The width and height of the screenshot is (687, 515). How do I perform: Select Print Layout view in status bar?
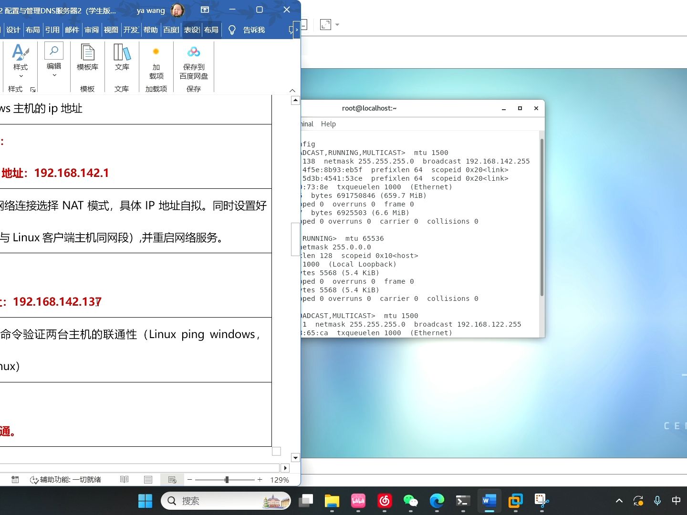(148, 479)
